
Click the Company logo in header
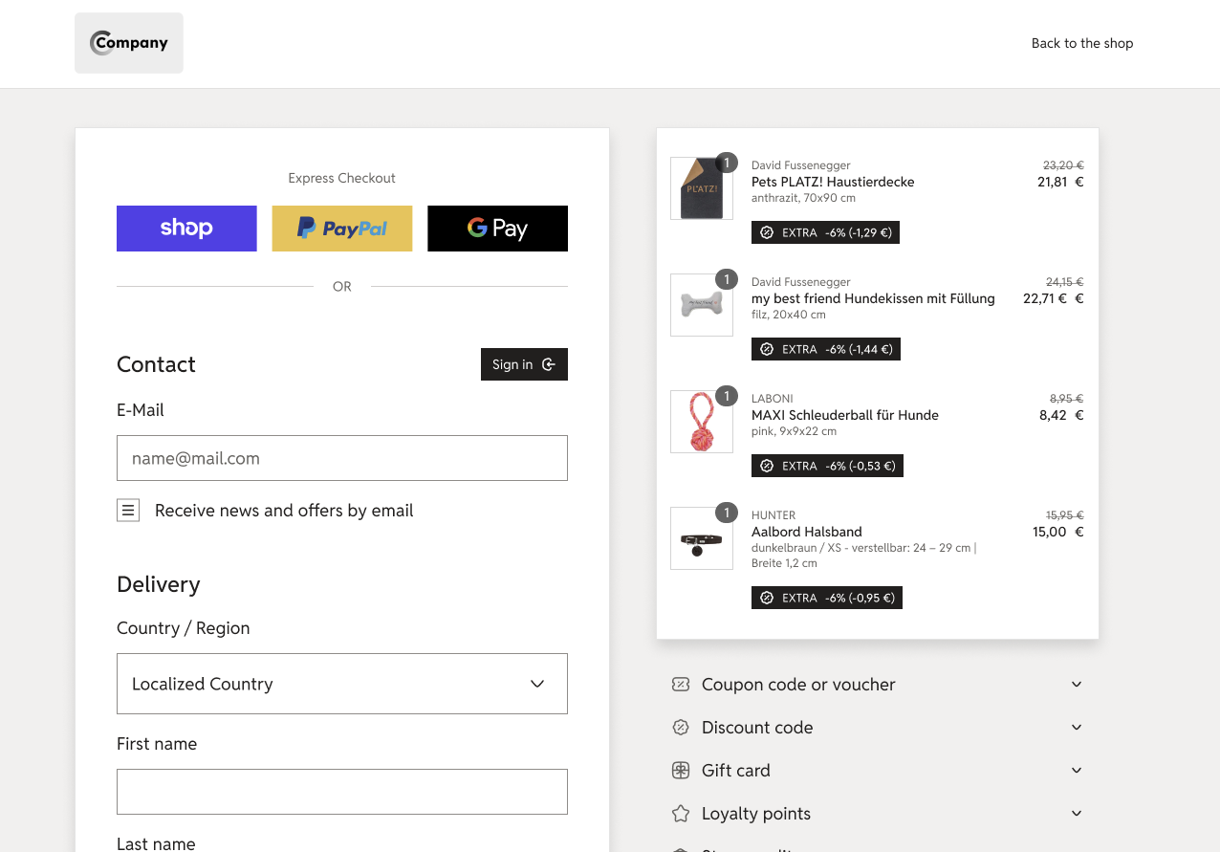129,43
